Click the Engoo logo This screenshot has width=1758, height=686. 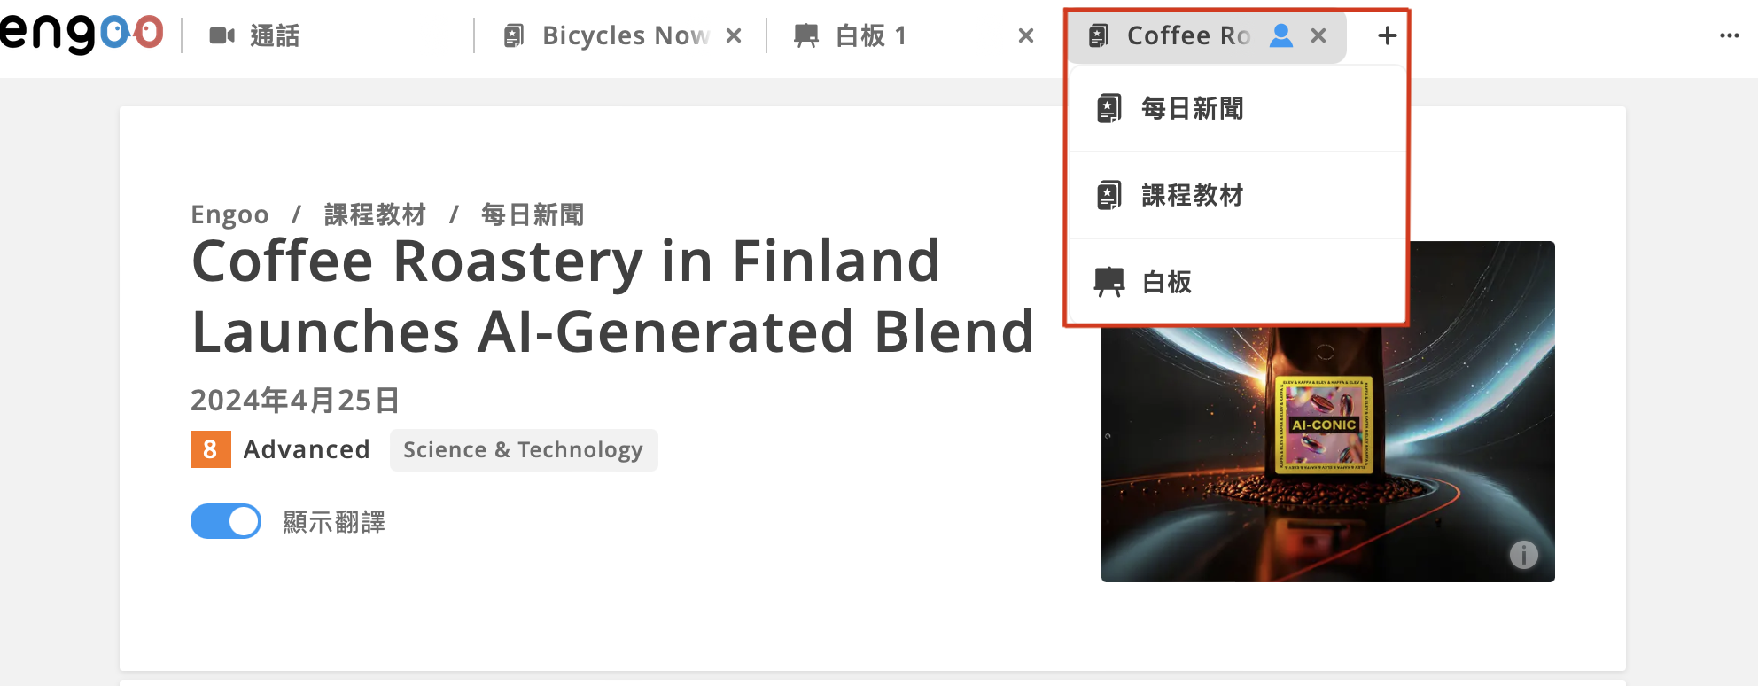[82, 34]
